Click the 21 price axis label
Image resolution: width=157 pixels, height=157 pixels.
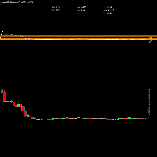pos(149,112)
